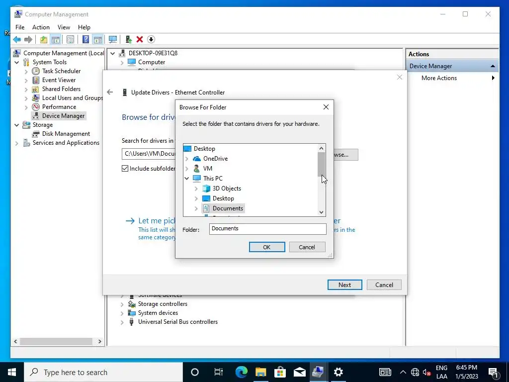
Task: Click OK in Browse For Folder
Action: [267, 247]
